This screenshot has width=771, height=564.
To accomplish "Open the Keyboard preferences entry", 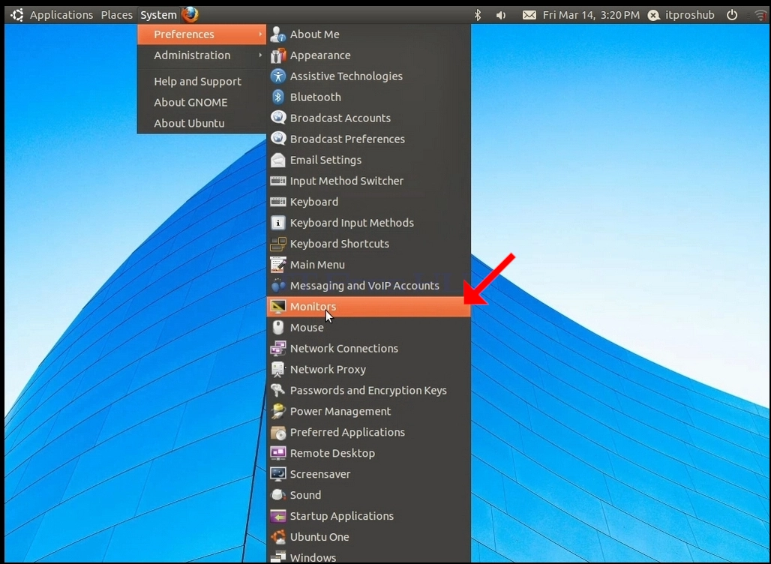I will point(369,202).
